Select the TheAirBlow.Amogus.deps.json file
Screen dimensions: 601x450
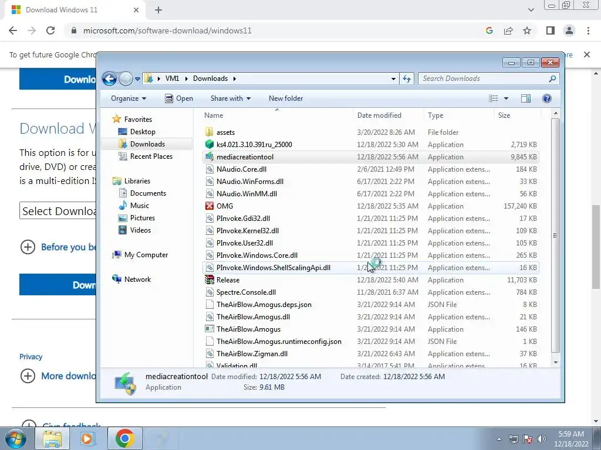coord(371,305)
